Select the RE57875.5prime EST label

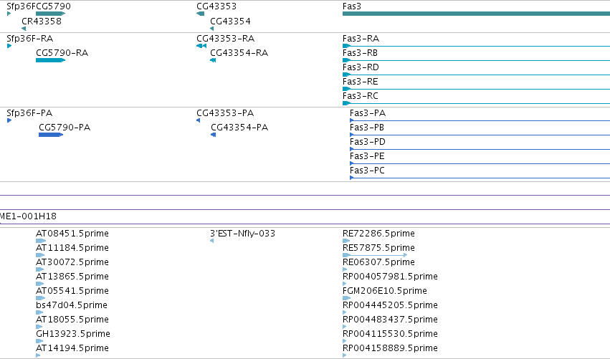[378, 248]
